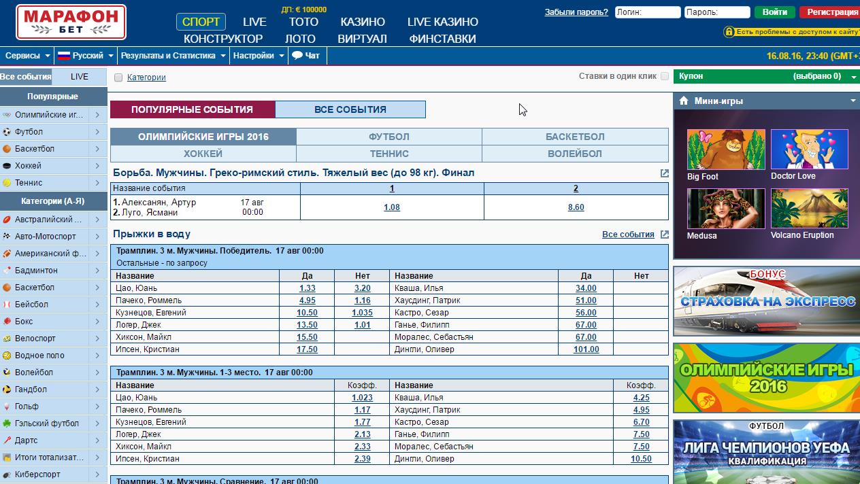Select the ХОККЕЙ tab in popular events
The height and width of the screenshot is (484, 860).
click(203, 154)
